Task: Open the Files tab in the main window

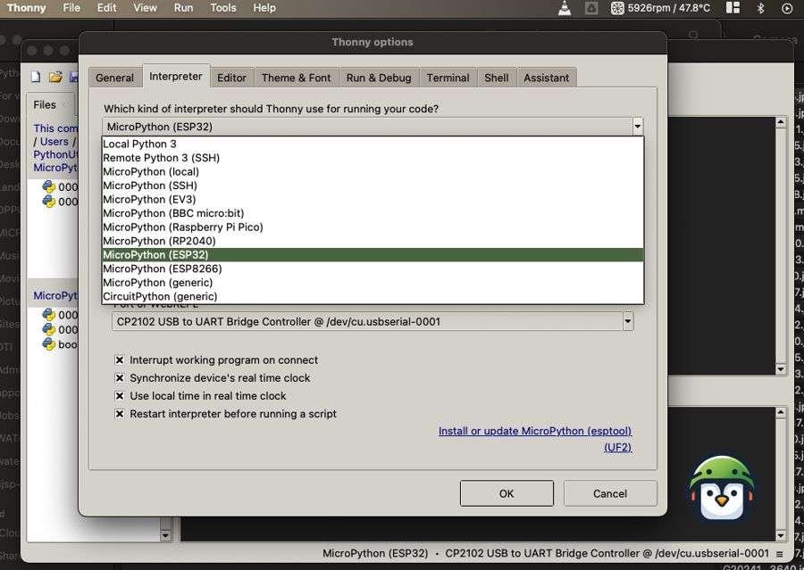Action: coord(46,104)
